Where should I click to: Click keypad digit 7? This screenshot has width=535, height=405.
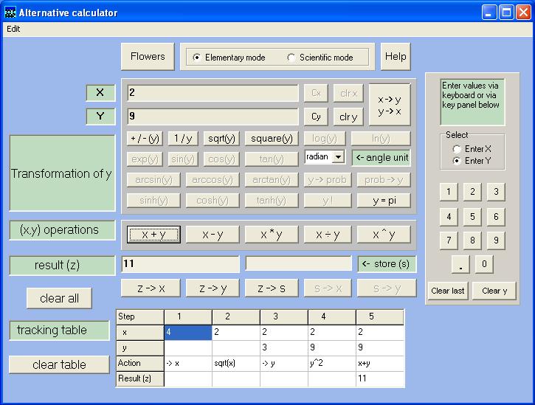coord(449,240)
